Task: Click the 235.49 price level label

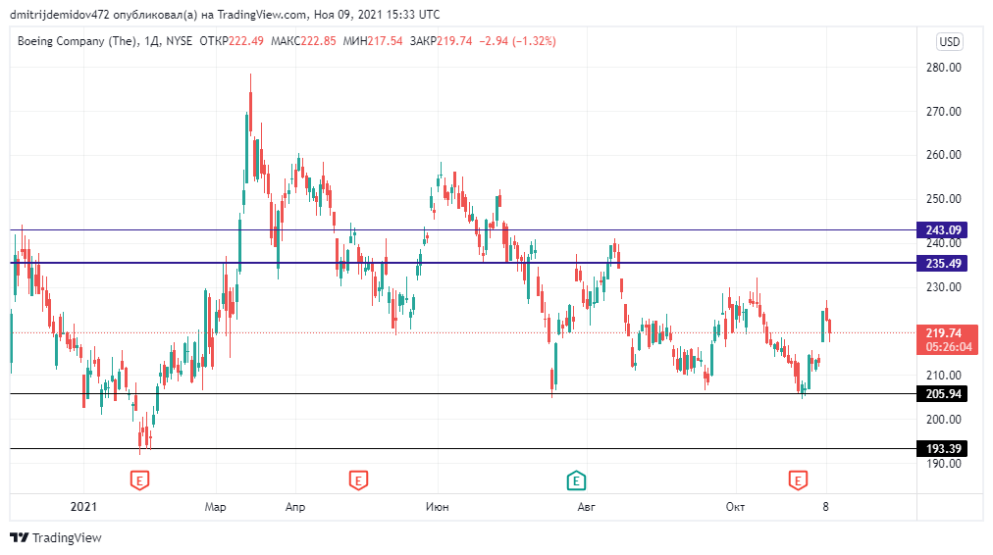Action: [x=942, y=263]
